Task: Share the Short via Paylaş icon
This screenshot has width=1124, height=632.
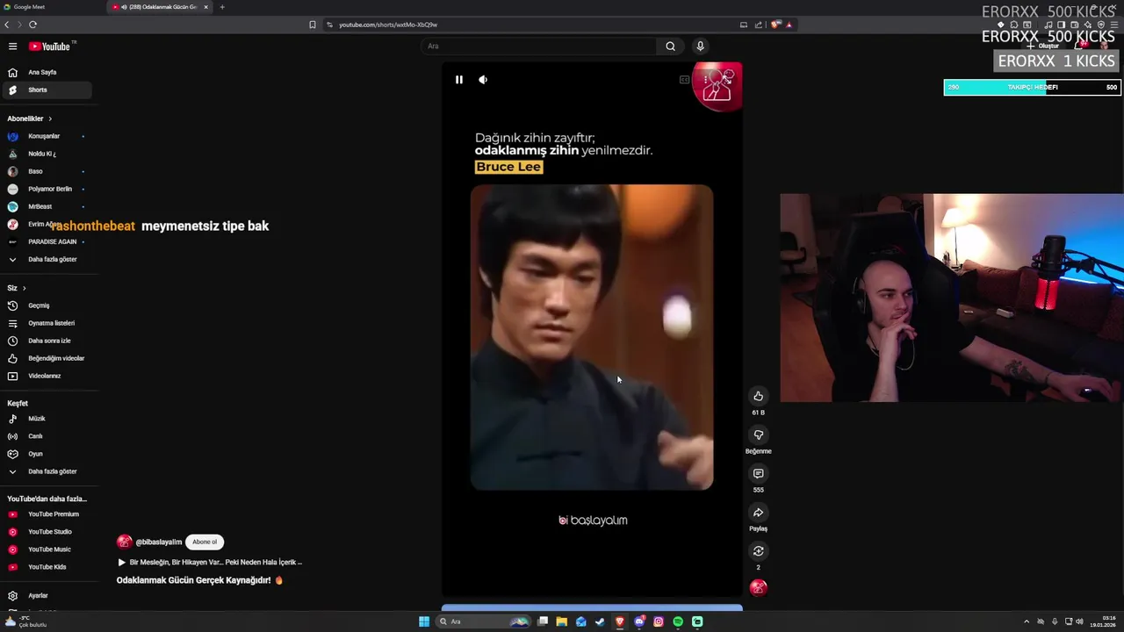Action: pos(759,513)
